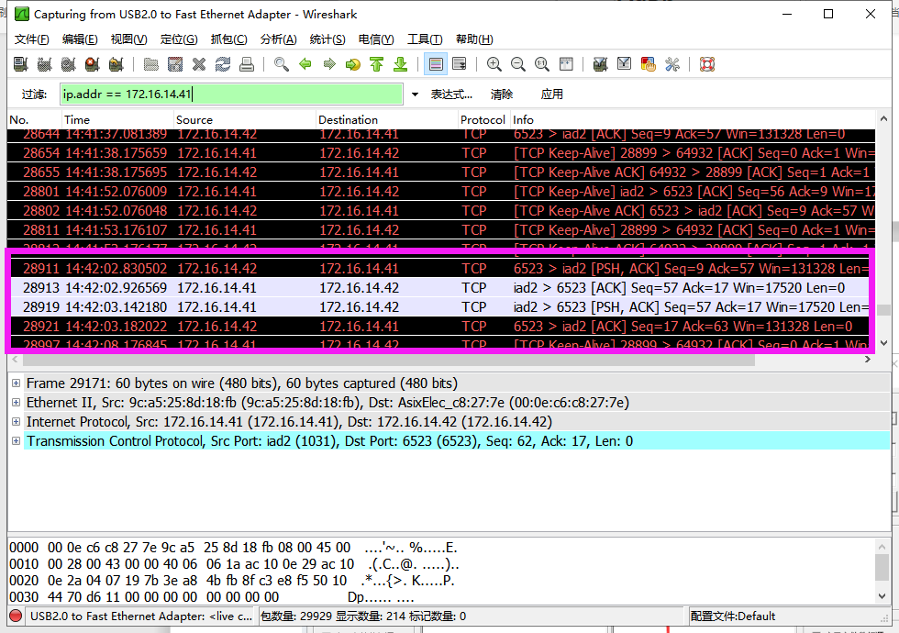Jump to the first packet
The width and height of the screenshot is (899, 633).
click(377, 64)
